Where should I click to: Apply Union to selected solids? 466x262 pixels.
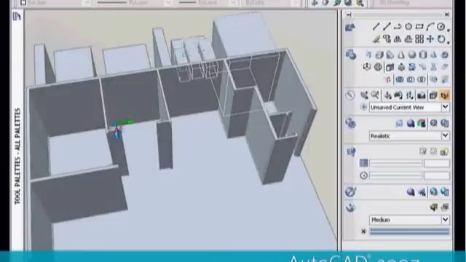tap(400, 79)
